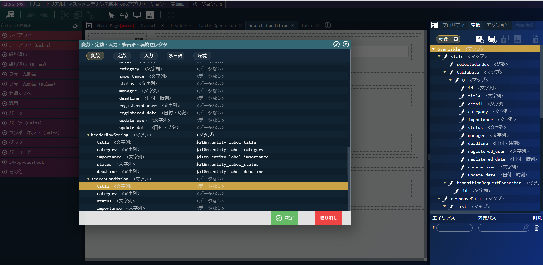The image size is (543, 265).
Task: Select the 入力 pill in dialog
Action: point(149,56)
